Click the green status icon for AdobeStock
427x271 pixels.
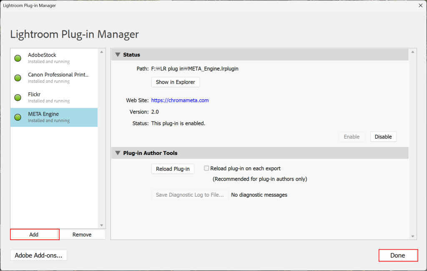click(x=18, y=58)
